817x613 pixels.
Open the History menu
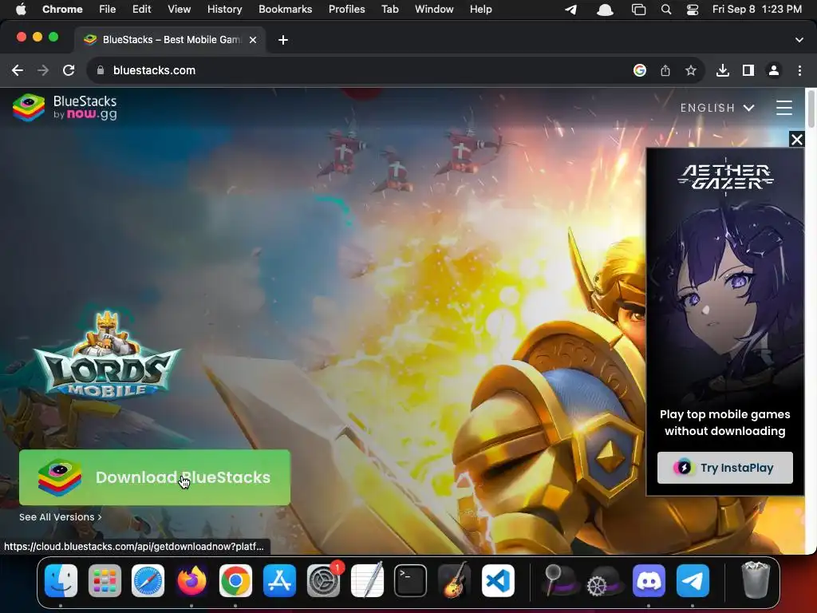224,10
